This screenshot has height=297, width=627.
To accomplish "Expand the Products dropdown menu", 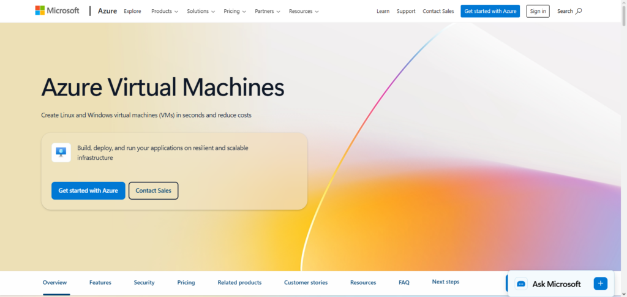I will coord(165,11).
